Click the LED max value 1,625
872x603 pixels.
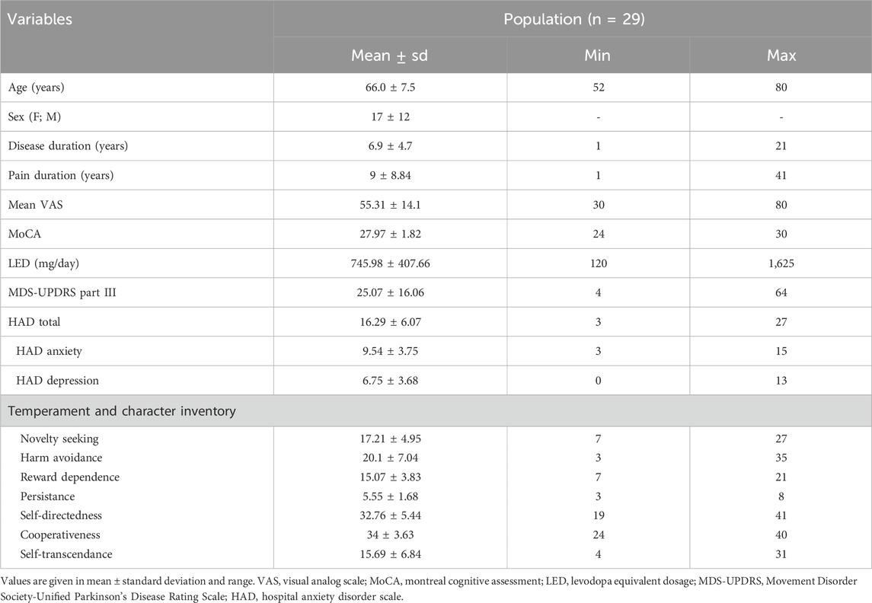(x=781, y=263)
